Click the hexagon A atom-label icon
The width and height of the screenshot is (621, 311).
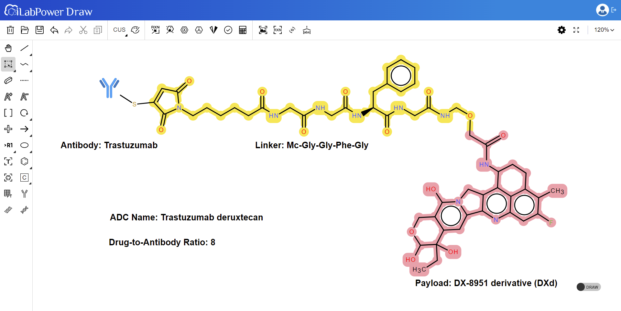(x=199, y=30)
